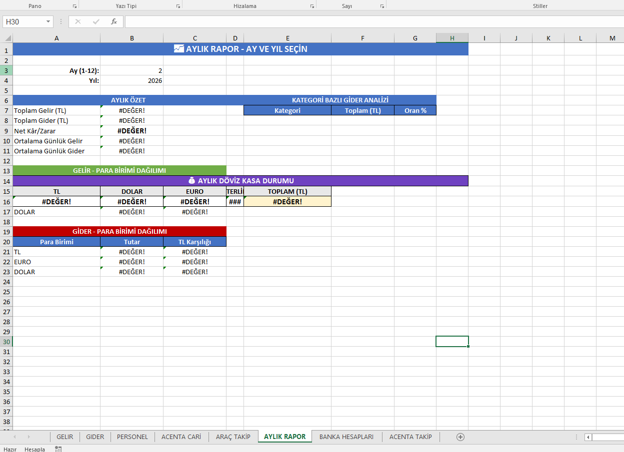The image size is (624, 452).
Task: Click the Tutar header cell
Action: [131, 242]
